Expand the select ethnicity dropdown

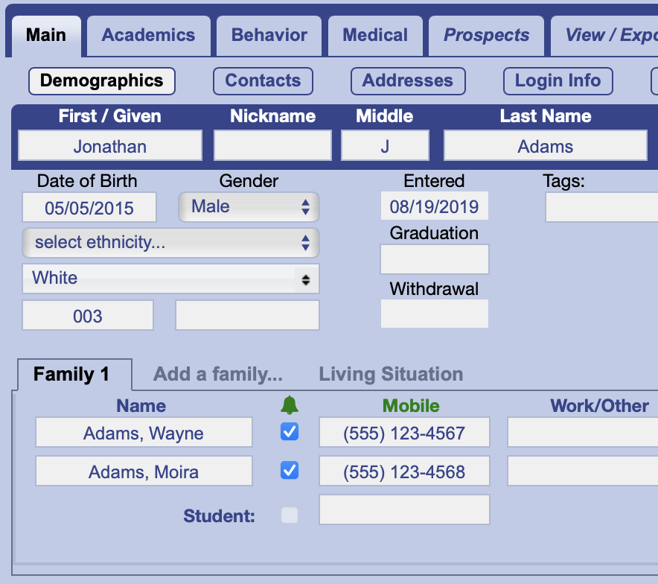click(170, 243)
